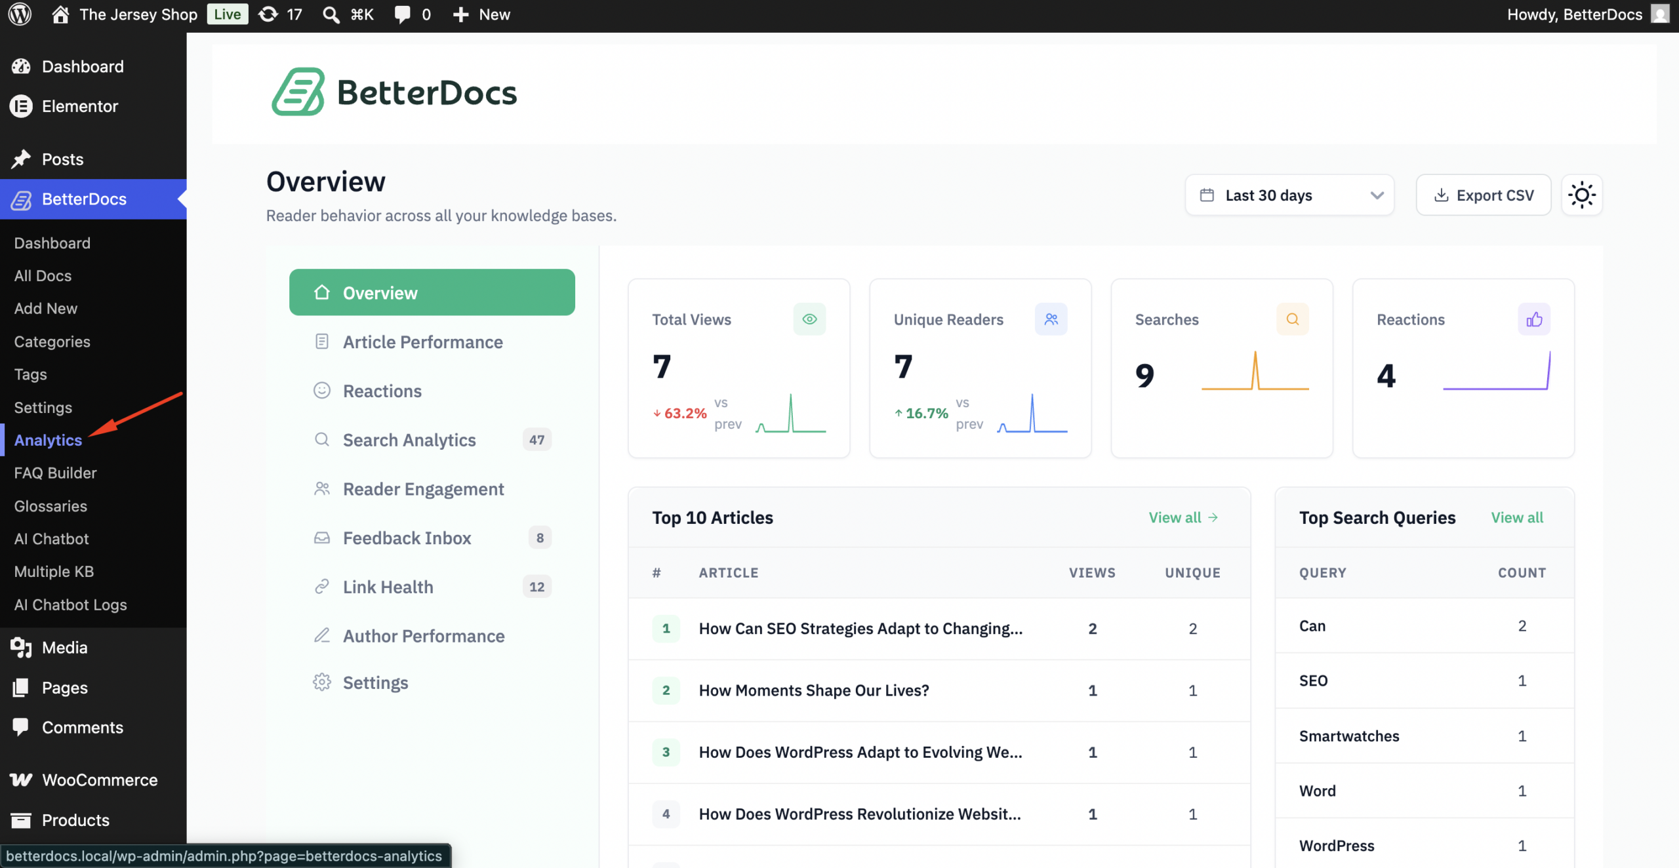
Task: Click the 'Smartwatches' search query row
Action: pos(1425,736)
